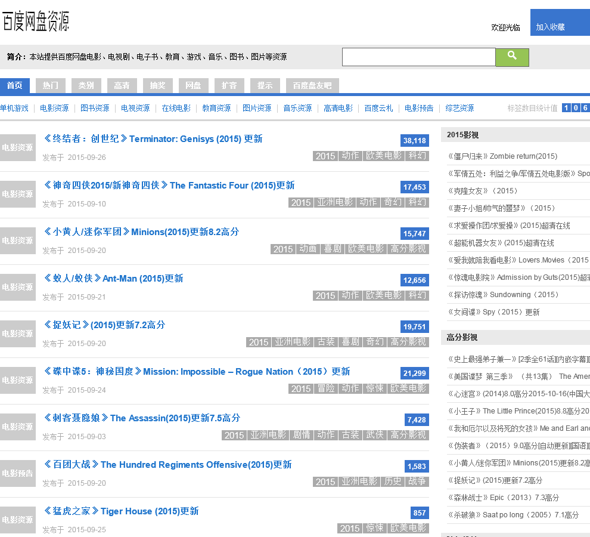Click the 奇幻 tag on Fantastic Four post

point(393,202)
